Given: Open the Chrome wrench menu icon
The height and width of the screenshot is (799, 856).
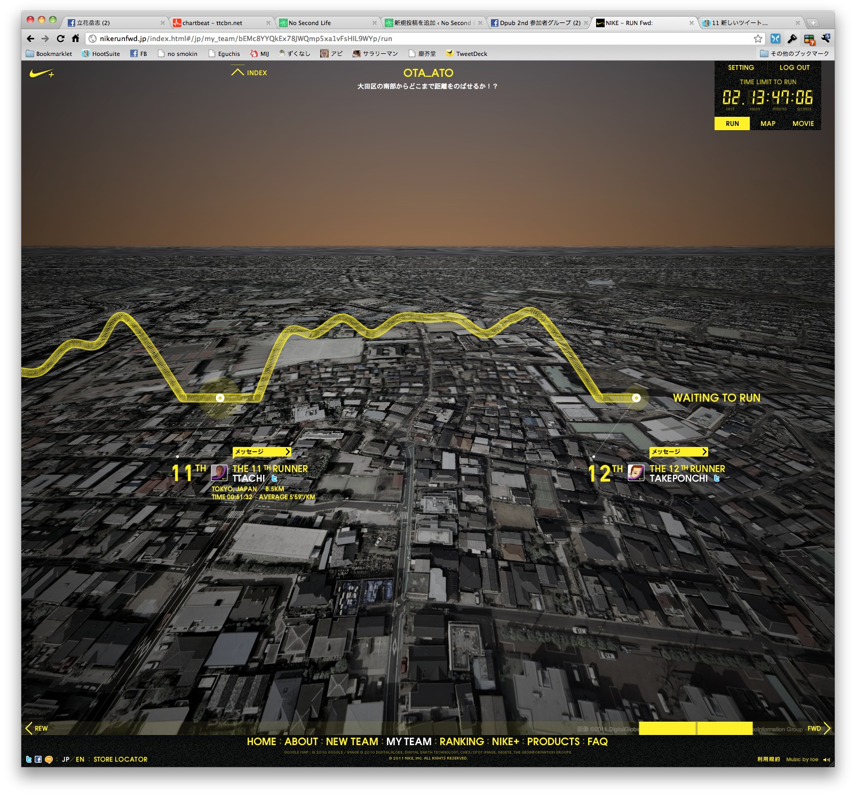Looking at the screenshot, I should [x=826, y=38].
